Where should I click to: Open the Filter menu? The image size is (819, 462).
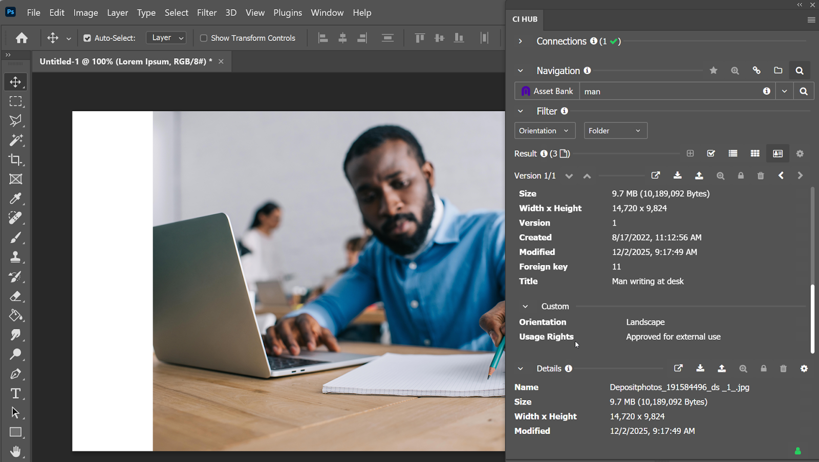coord(207,12)
